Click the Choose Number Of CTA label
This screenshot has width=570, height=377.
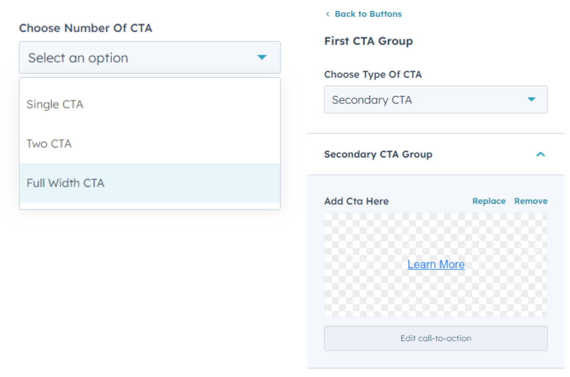(85, 28)
